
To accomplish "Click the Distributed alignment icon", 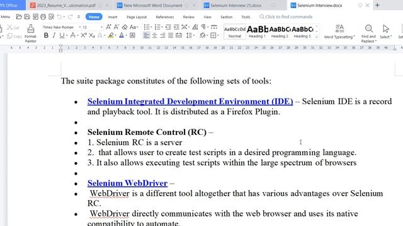I will coord(179,35).
